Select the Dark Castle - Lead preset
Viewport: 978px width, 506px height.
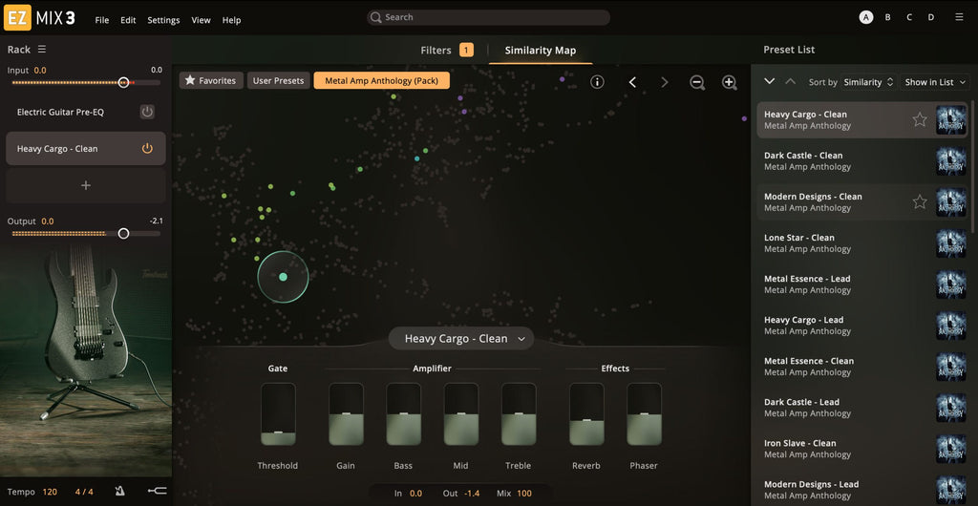pyautogui.click(x=862, y=408)
